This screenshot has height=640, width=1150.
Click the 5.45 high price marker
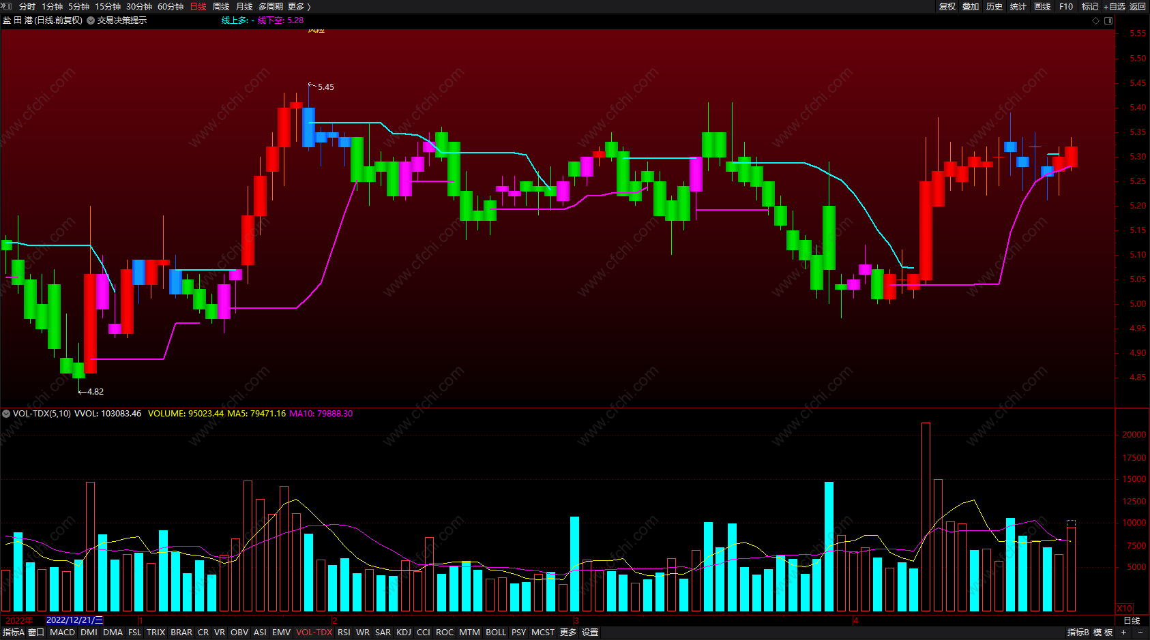(x=326, y=87)
